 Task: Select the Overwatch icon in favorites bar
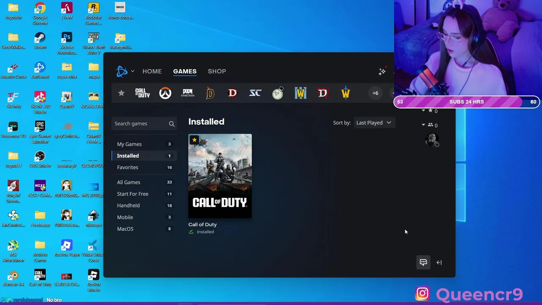[x=165, y=93]
